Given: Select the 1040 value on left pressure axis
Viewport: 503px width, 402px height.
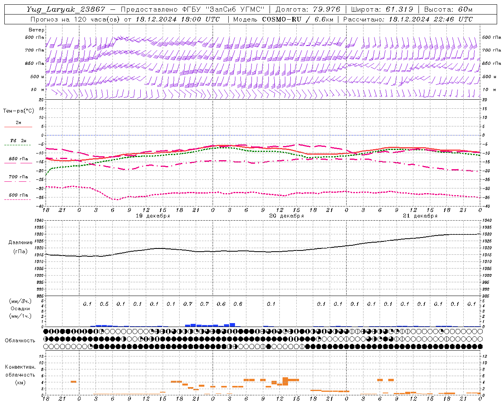Looking at the screenshot, I should [x=39, y=221].
